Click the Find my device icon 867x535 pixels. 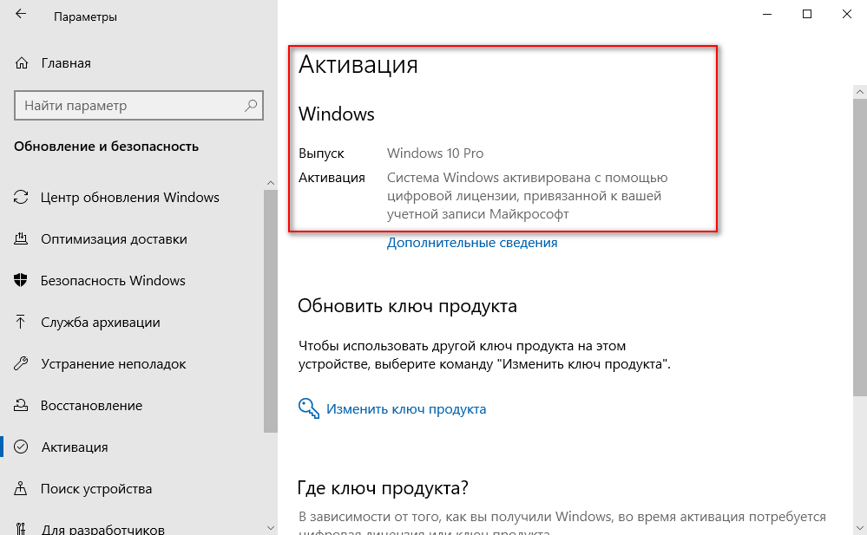[21, 488]
